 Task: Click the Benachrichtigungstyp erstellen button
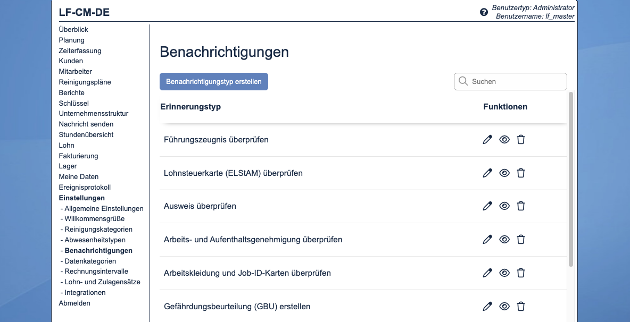[x=213, y=81]
